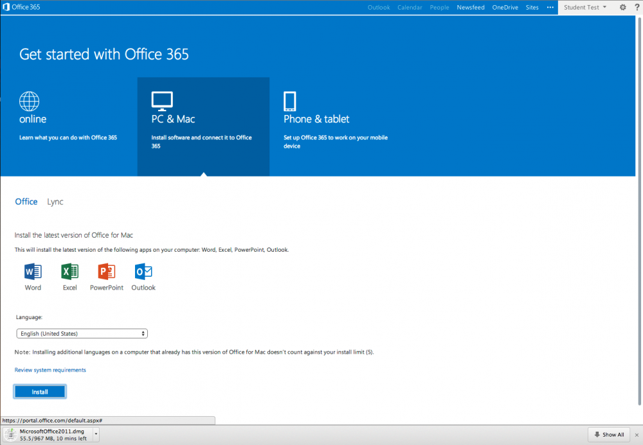Click the Install button
The height and width of the screenshot is (445, 643).
point(39,392)
